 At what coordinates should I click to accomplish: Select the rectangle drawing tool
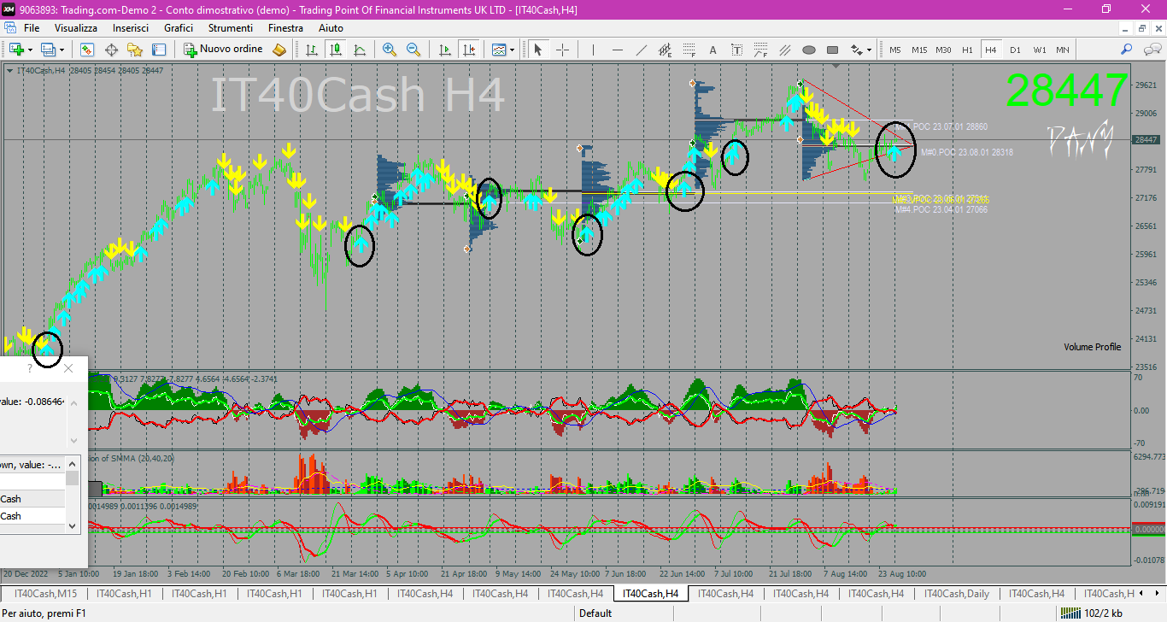click(x=832, y=50)
